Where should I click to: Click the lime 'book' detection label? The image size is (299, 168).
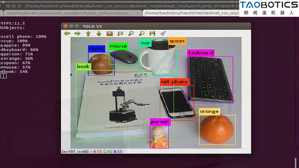83,66
